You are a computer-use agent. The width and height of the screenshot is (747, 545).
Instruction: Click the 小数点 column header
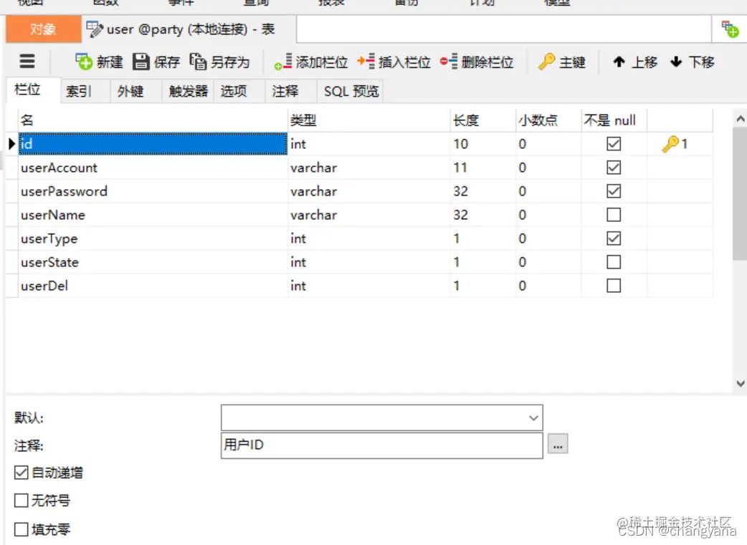click(548, 120)
